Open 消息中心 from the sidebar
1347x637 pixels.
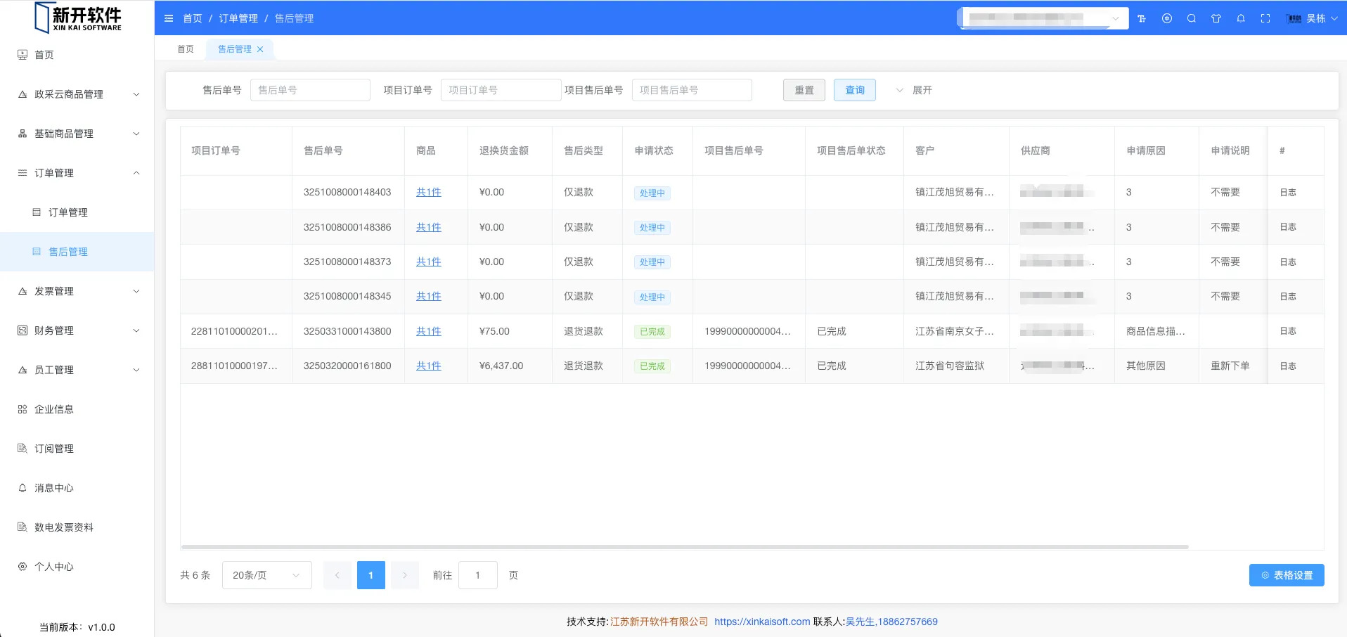(x=54, y=488)
